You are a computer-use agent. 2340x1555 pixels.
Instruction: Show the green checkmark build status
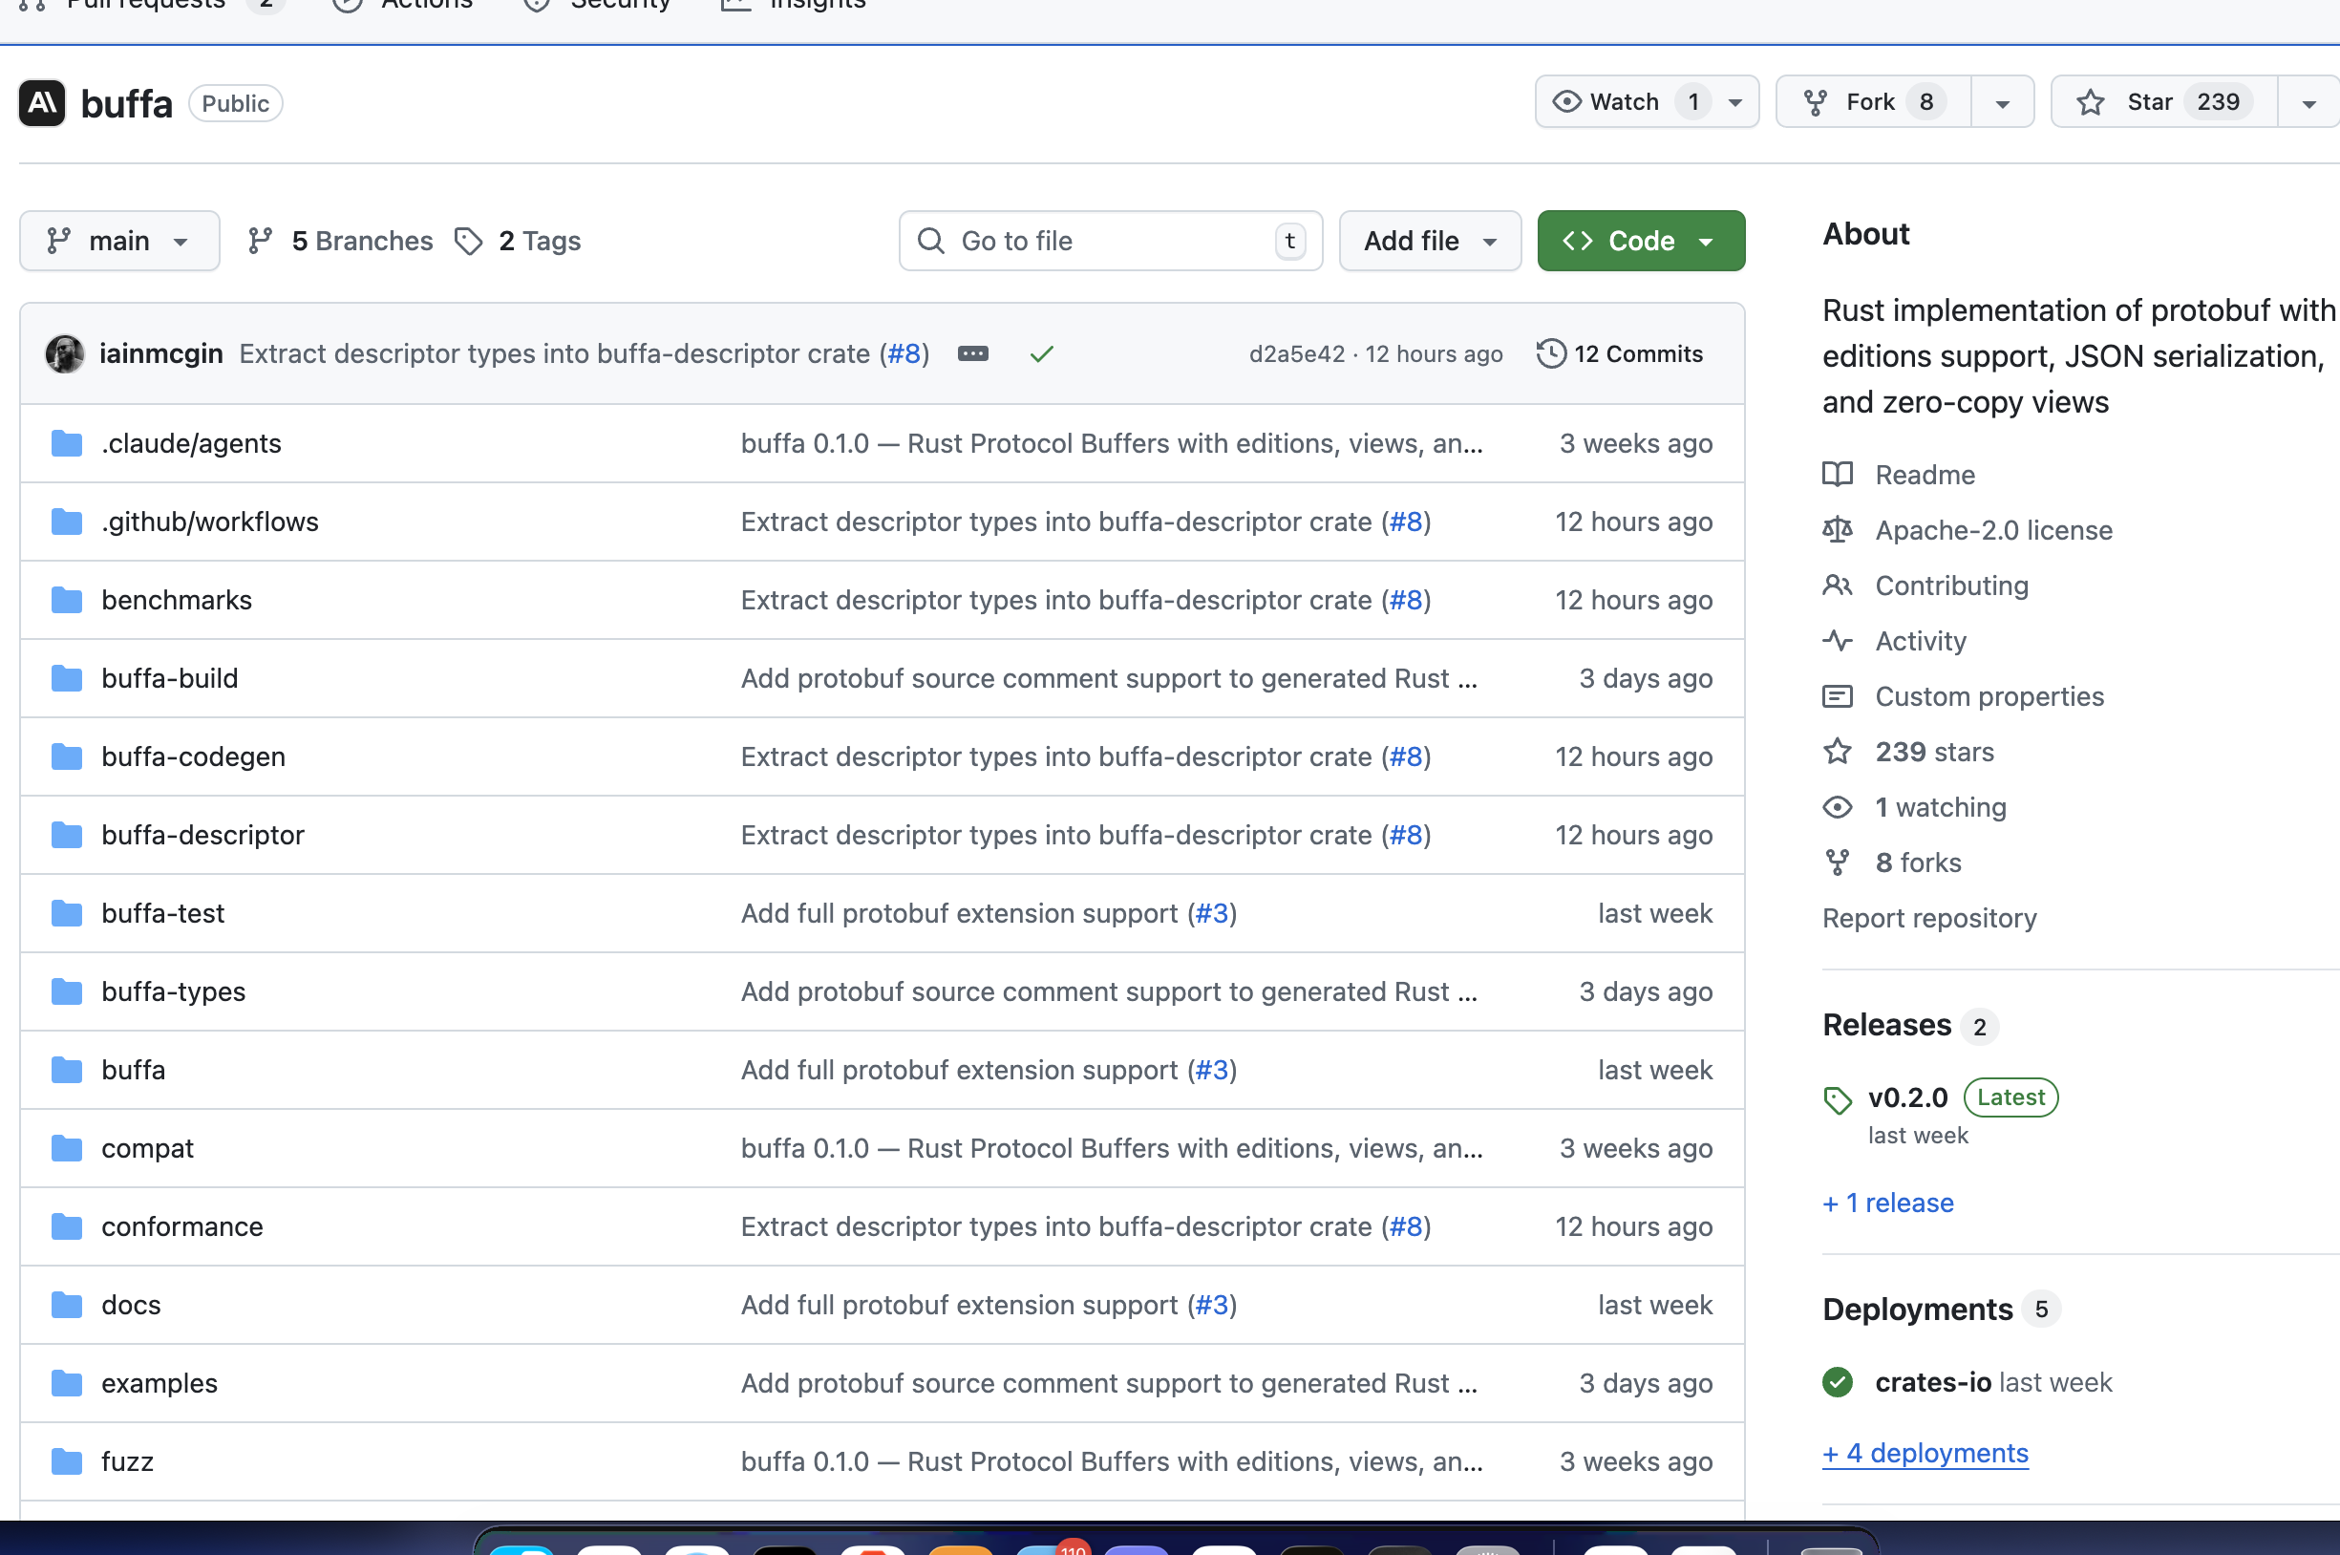[x=1041, y=354]
